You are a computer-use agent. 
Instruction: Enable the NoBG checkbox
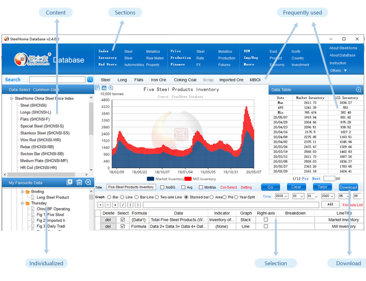point(162,187)
